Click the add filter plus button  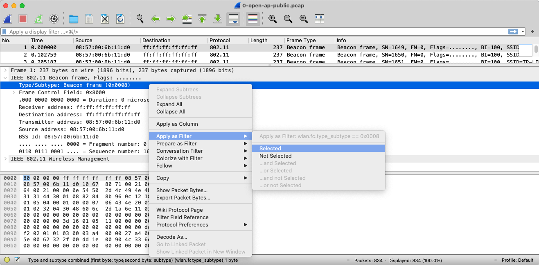coord(532,32)
